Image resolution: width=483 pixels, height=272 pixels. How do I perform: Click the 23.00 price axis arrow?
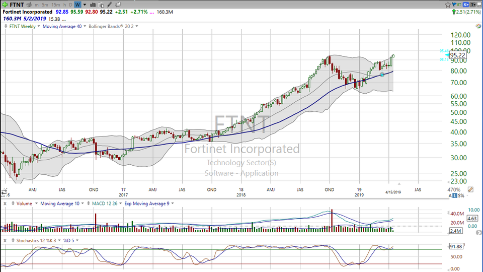coord(448,182)
